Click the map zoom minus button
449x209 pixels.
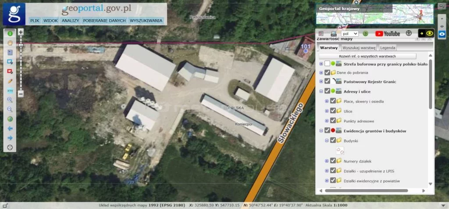[x=21, y=94]
